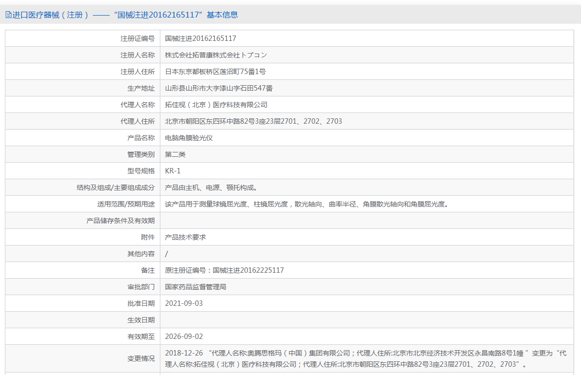Click the label 附件
Image resolution: width=581 pixels, height=375 pixels.
click(148, 237)
